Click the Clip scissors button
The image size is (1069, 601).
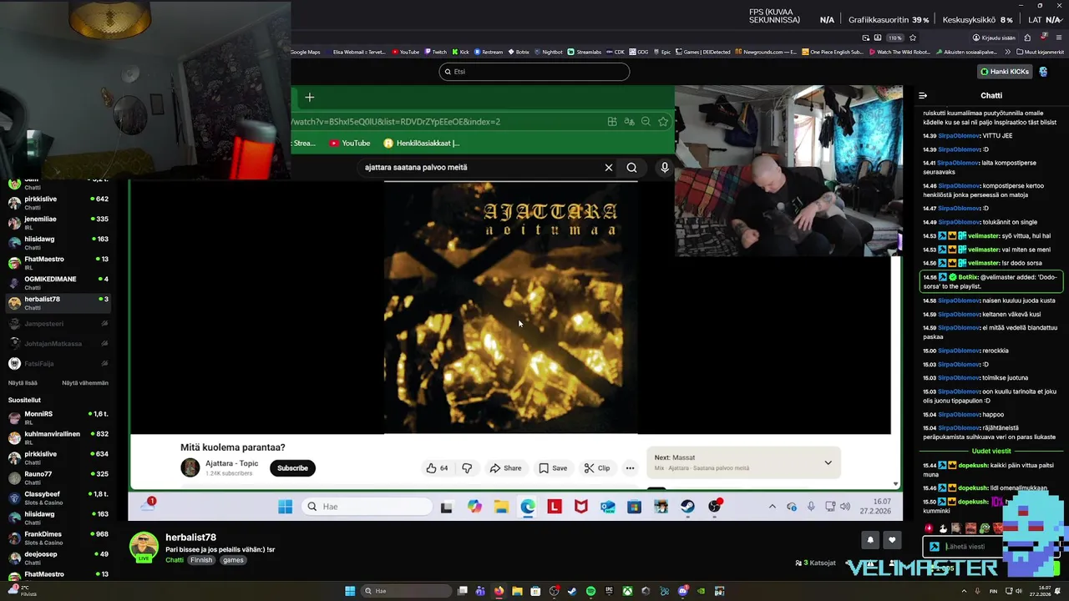pyautogui.click(x=596, y=468)
